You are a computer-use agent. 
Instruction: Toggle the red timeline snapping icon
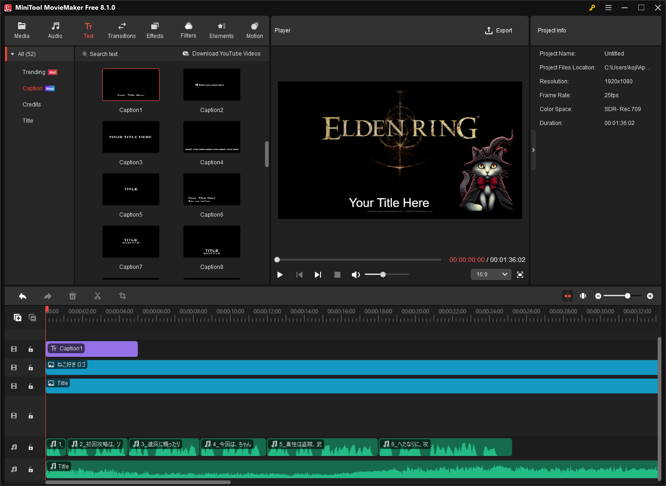567,296
